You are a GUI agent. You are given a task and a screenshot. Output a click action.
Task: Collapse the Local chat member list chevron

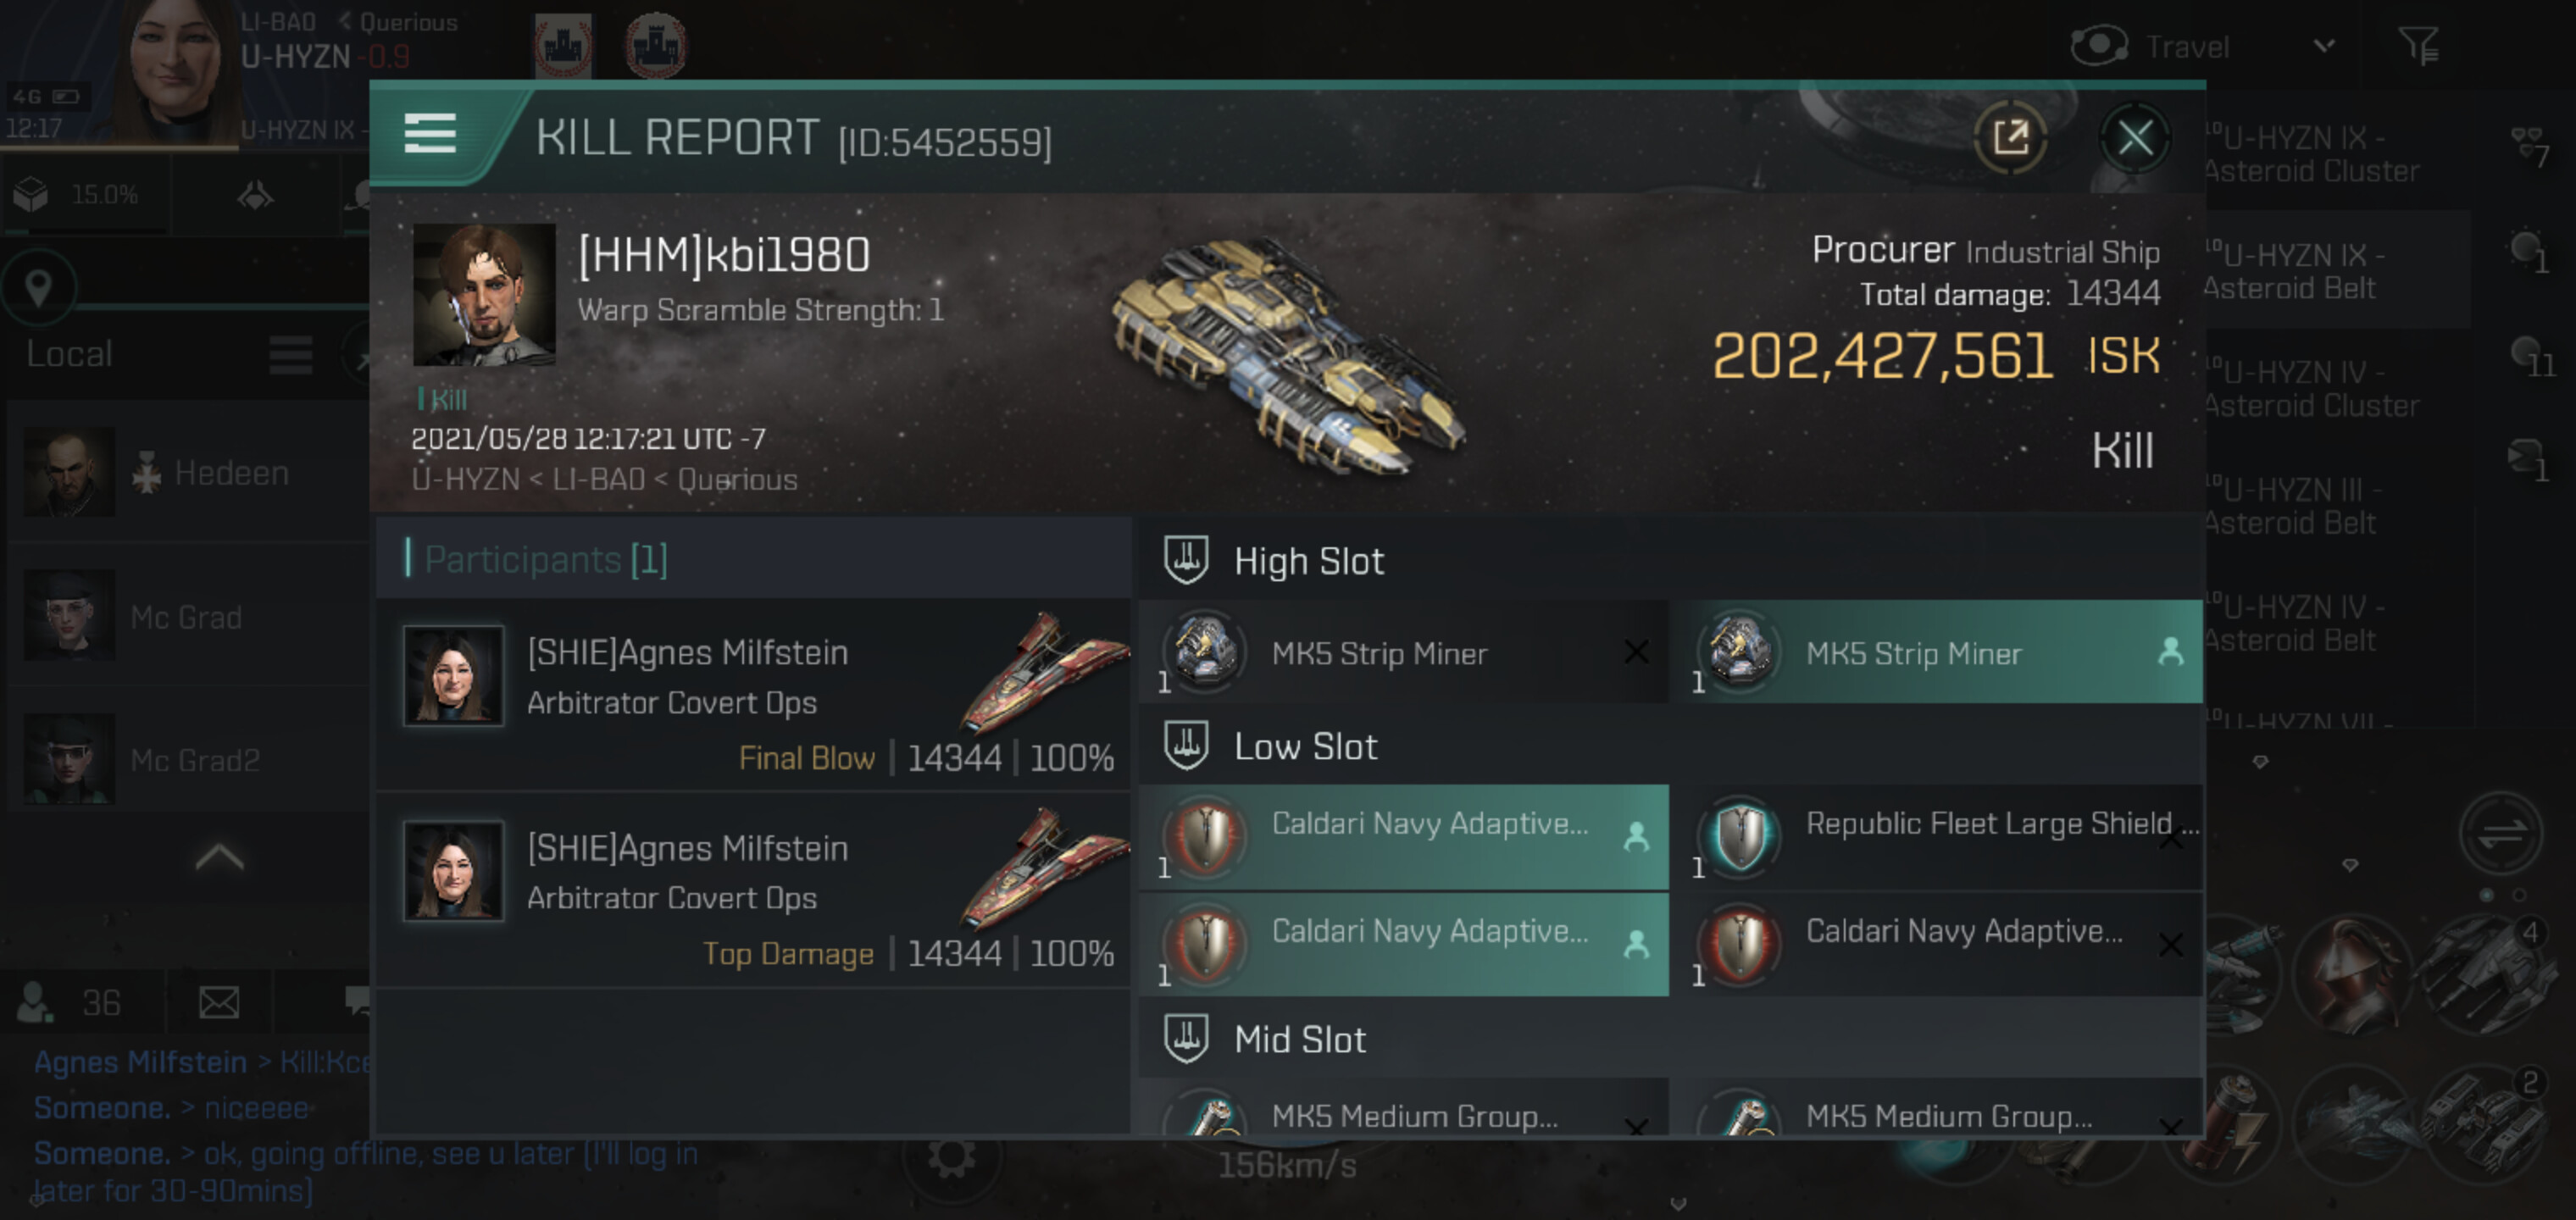[219, 857]
